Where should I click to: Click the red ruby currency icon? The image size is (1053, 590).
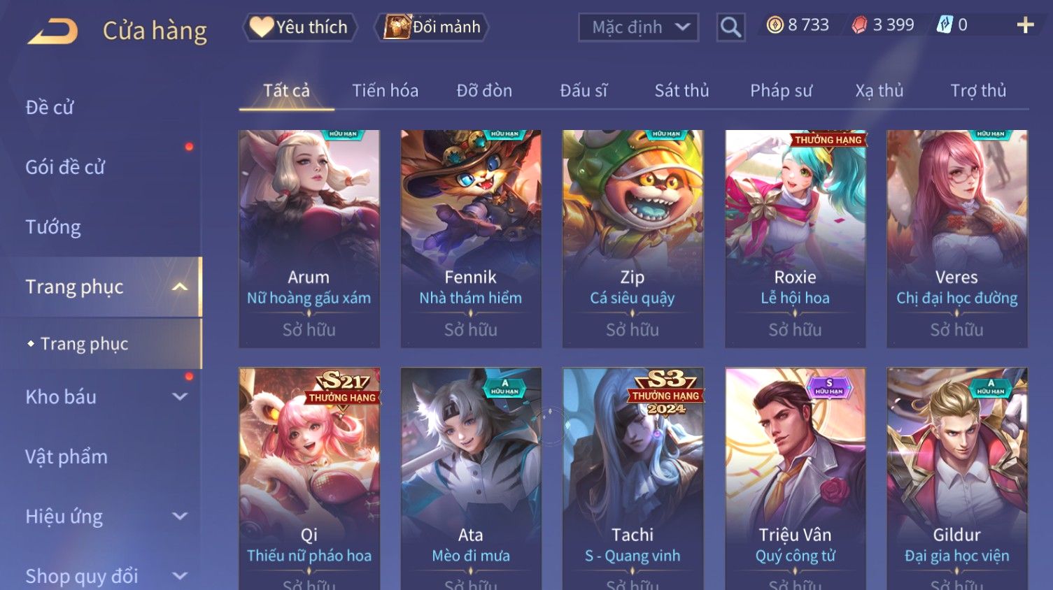(859, 25)
